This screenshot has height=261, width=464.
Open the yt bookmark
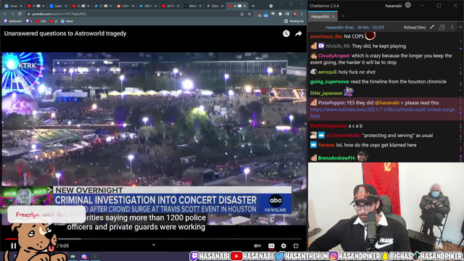[x=54, y=21]
